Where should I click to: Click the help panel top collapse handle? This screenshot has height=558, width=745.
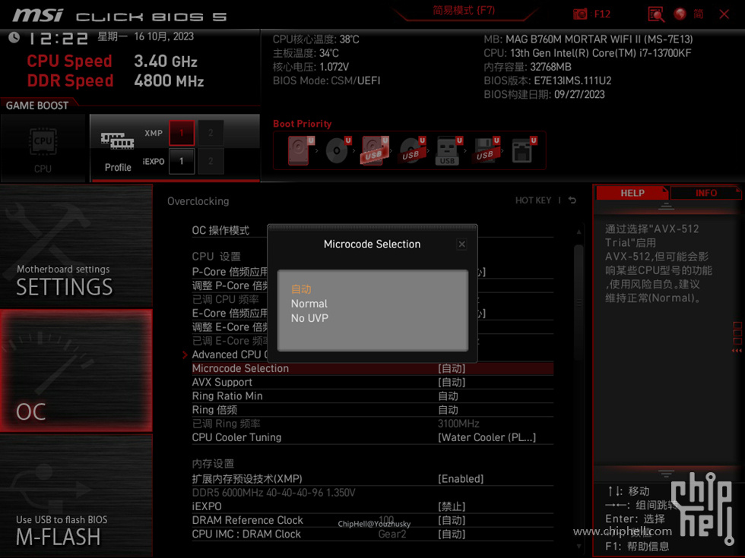[x=666, y=206]
